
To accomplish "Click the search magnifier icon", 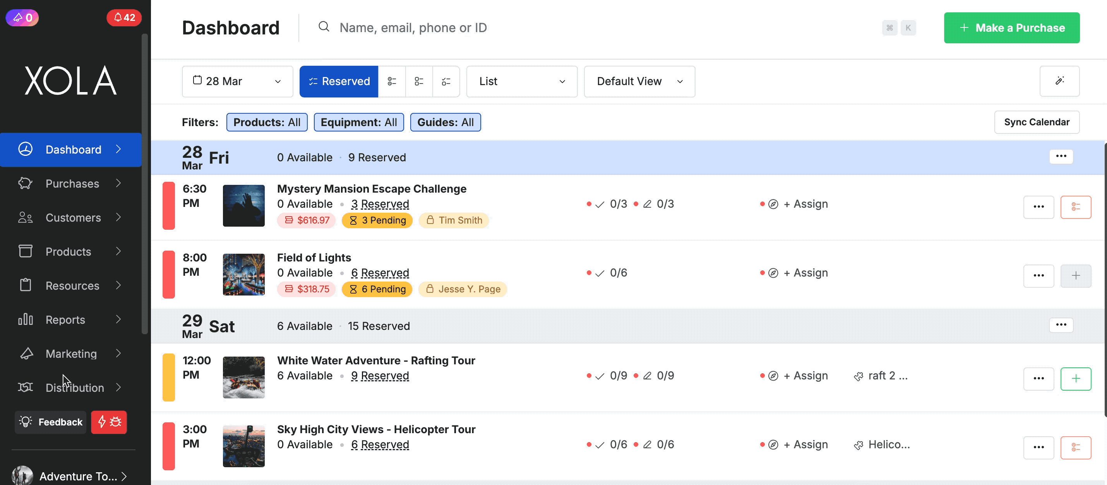I will pyautogui.click(x=324, y=27).
